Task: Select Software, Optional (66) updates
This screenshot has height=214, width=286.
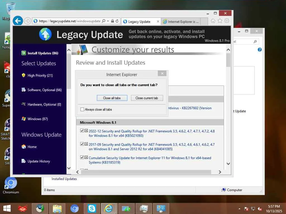Action: click(x=44, y=90)
